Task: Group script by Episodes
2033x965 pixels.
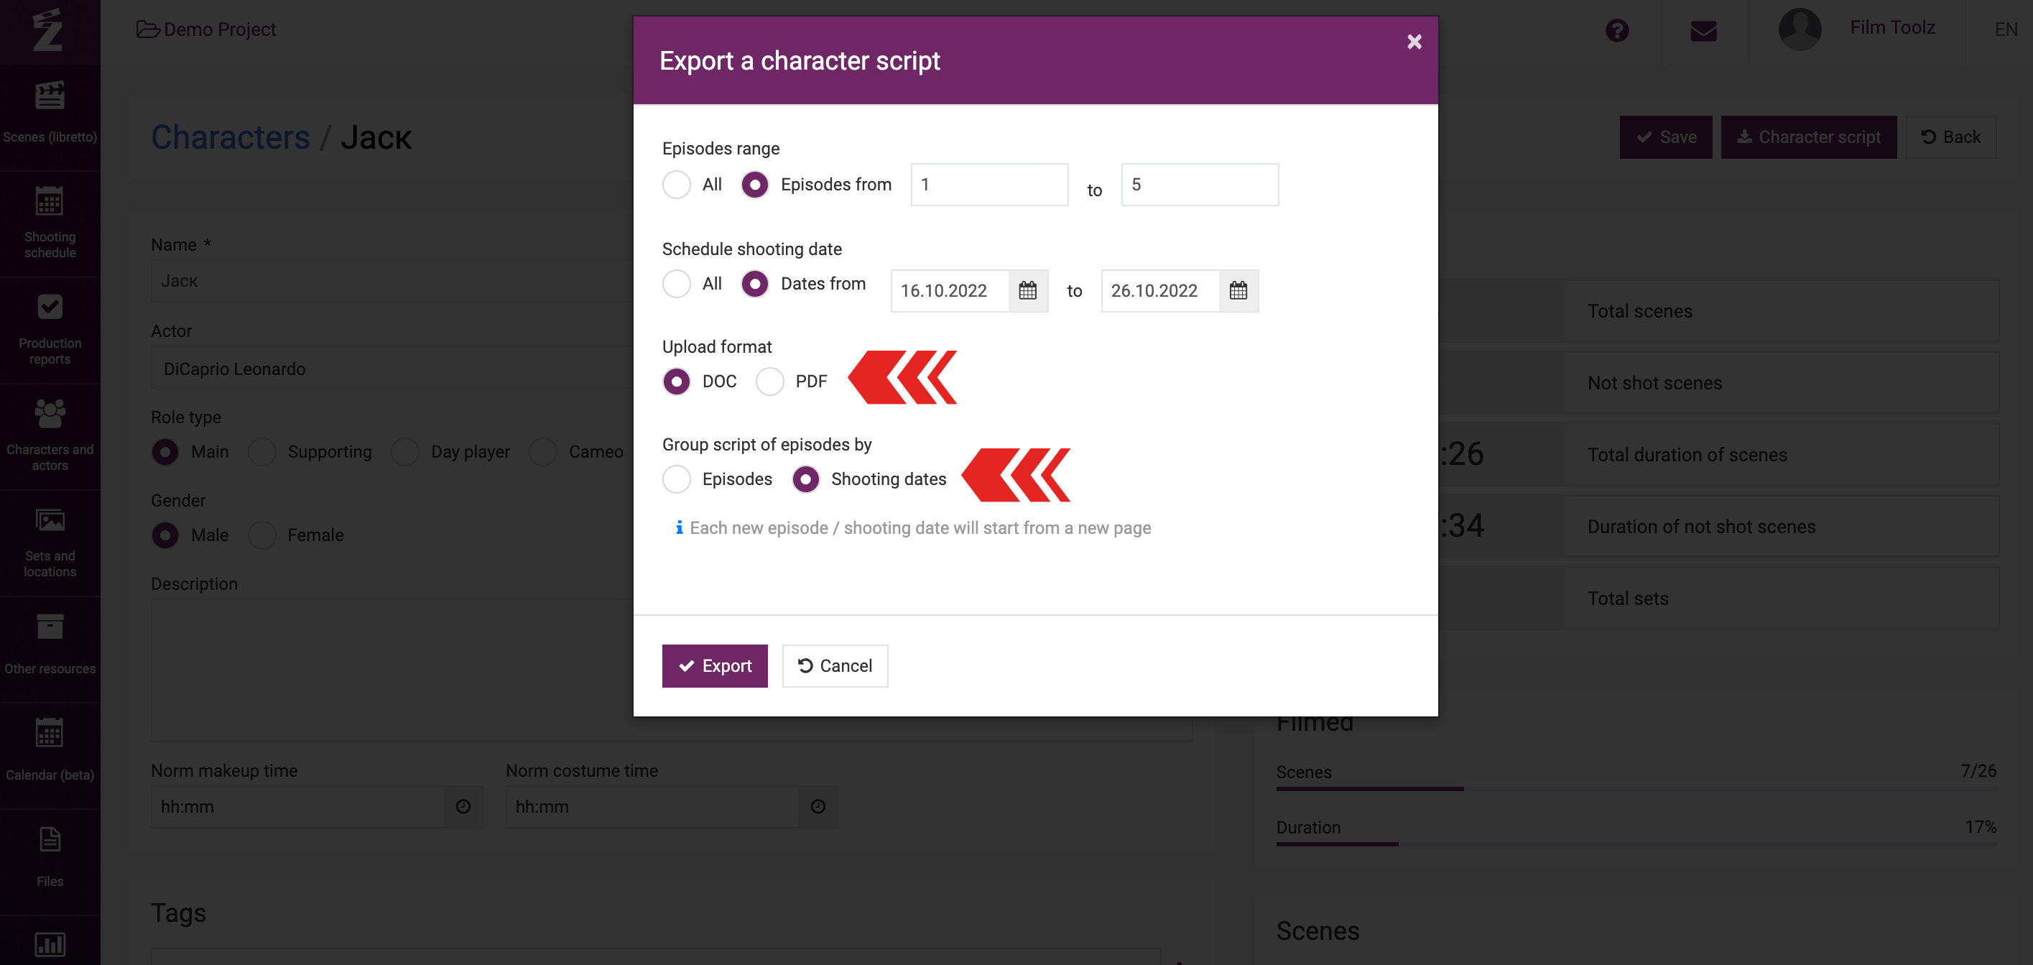Action: point(677,479)
